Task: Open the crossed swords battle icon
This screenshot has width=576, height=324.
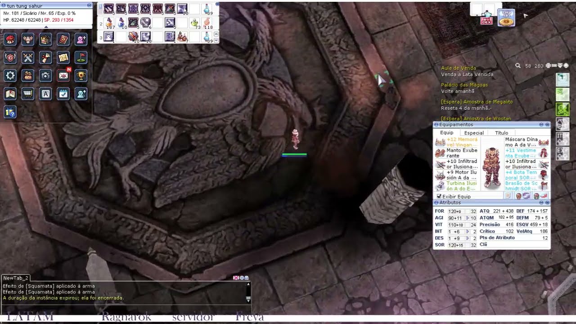Action: click(x=28, y=58)
